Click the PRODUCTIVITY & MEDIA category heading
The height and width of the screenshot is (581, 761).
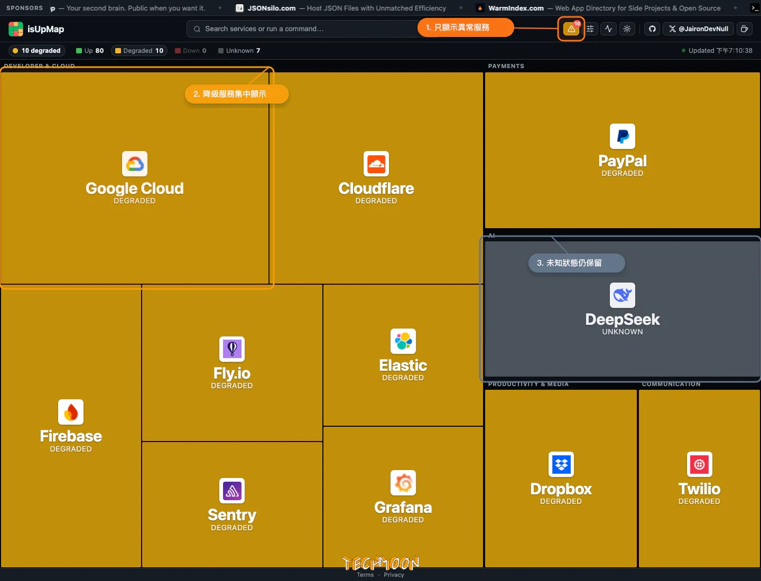[528, 384]
